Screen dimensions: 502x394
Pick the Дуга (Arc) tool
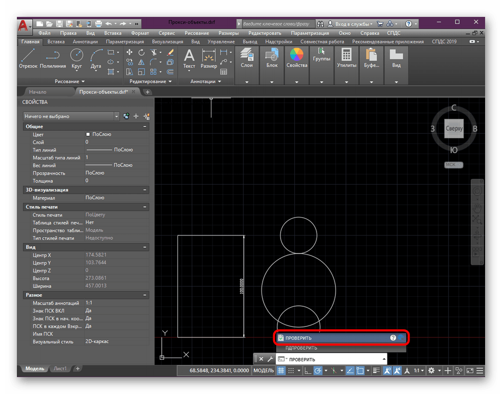coord(96,58)
